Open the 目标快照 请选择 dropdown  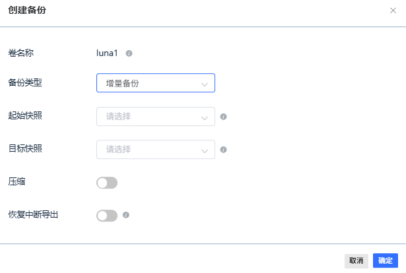pyautogui.click(x=156, y=150)
